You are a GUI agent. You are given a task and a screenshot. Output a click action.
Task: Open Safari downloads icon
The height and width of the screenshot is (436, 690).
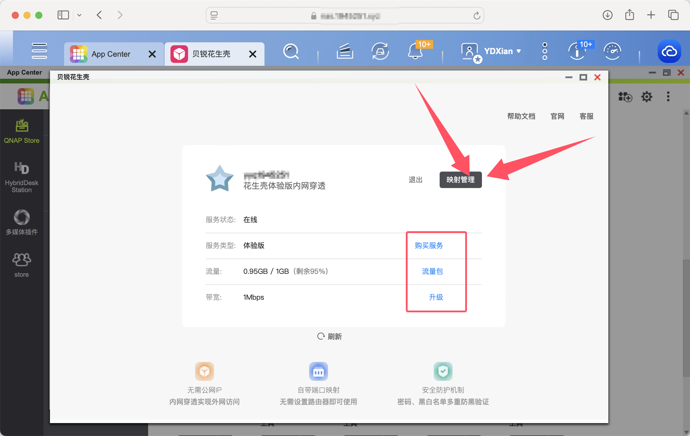[607, 15]
